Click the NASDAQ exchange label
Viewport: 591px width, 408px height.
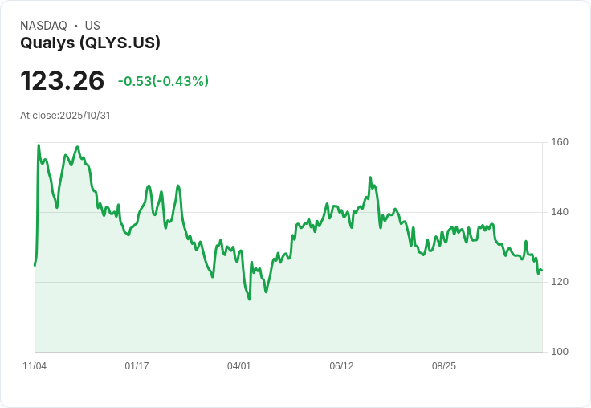pos(43,26)
